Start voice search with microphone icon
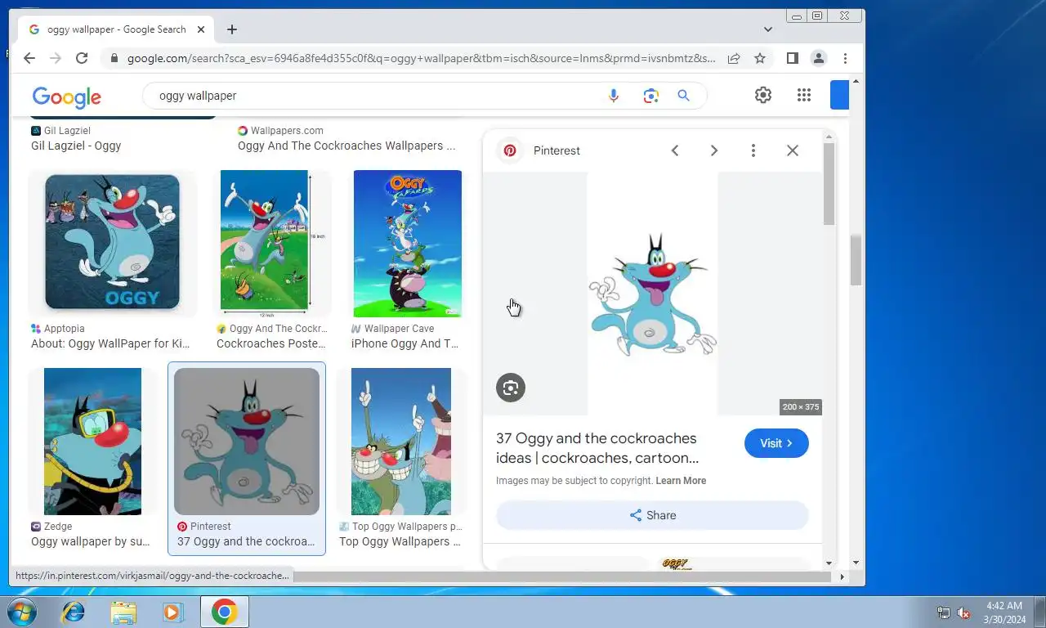Screen dimensions: 1046x628 coord(614,96)
